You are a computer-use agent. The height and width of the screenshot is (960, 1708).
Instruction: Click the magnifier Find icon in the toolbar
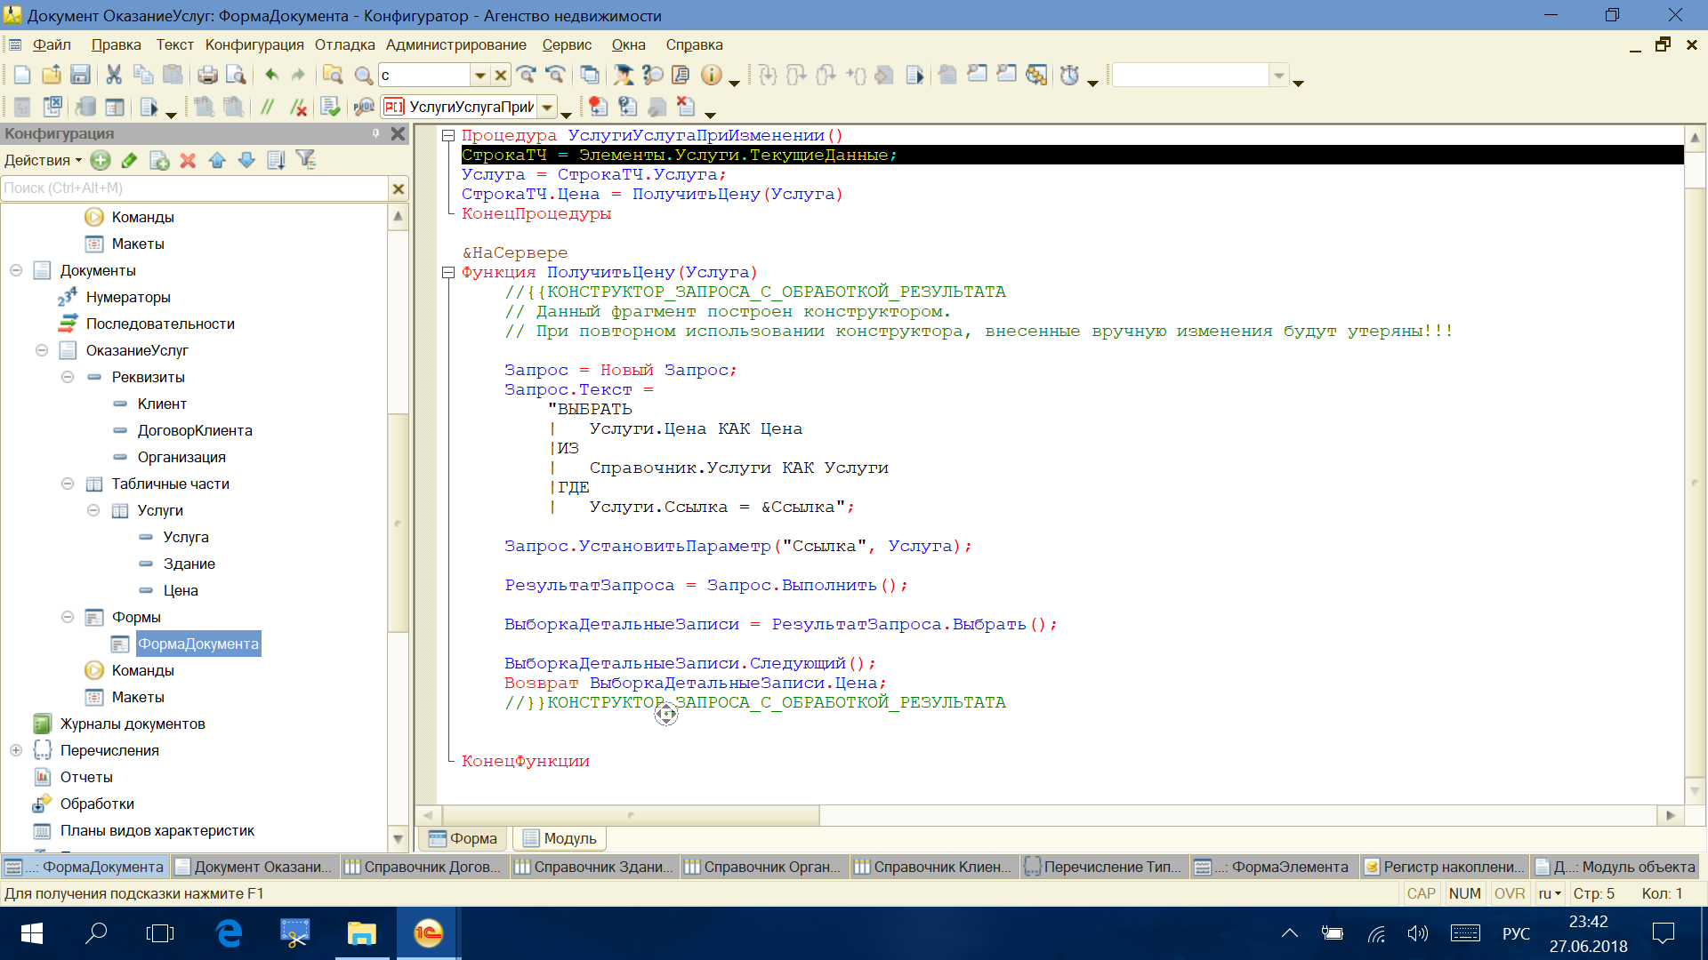pos(363,76)
